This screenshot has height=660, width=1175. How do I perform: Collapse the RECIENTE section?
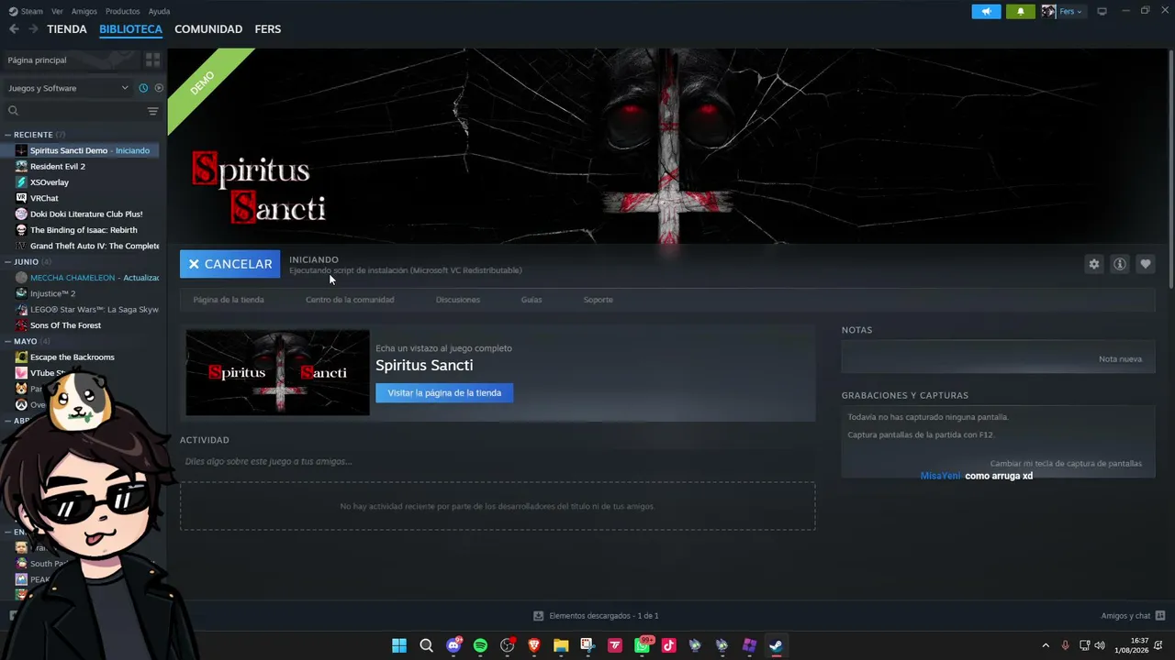[x=7, y=135]
